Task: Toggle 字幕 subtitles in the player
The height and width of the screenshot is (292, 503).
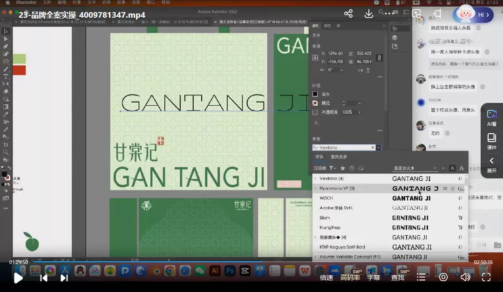Action: pos(374,278)
